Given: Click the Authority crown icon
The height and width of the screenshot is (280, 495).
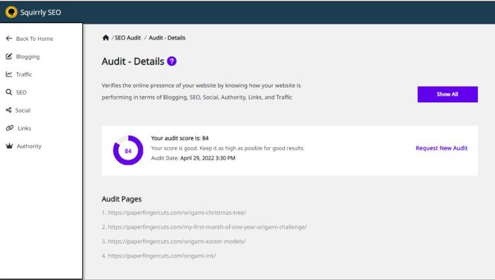Looking at the screenshot, I should coord(9,146).
